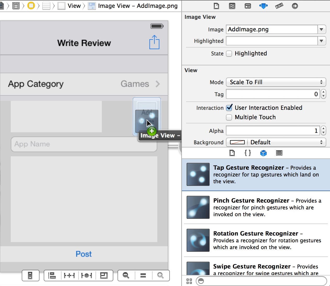The height and width of the screenshot is (286, 330).
Task: Show the Media library filmstrip icon
Action: (x=279, y=153)
